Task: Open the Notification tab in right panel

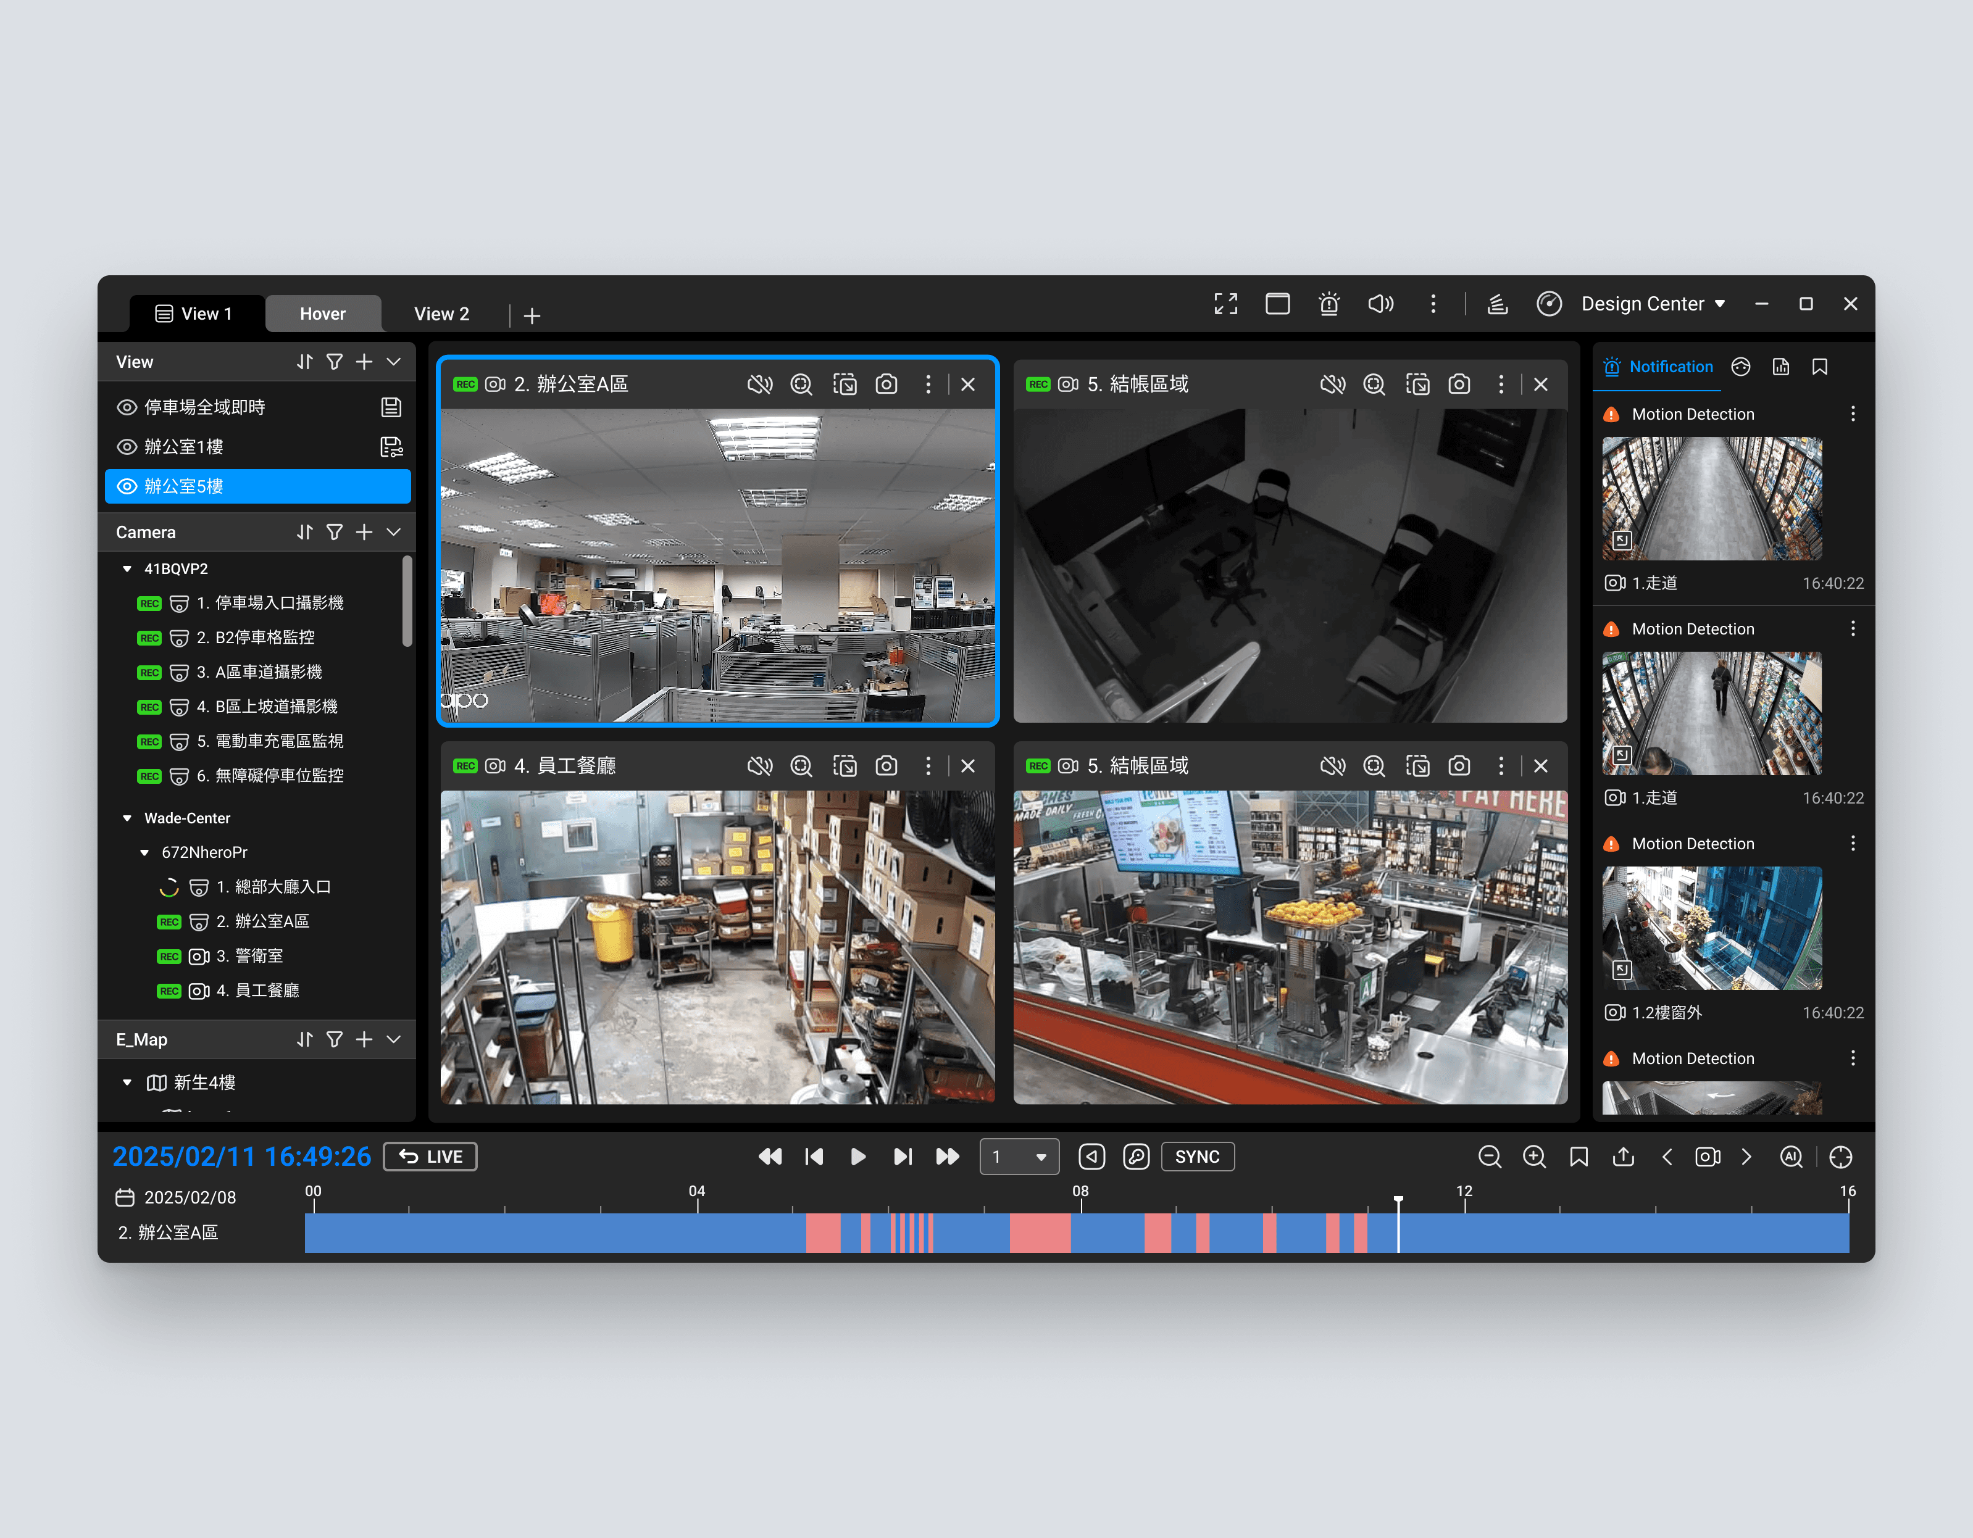Action: point(1658,367)
